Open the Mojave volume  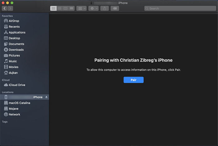25,109
